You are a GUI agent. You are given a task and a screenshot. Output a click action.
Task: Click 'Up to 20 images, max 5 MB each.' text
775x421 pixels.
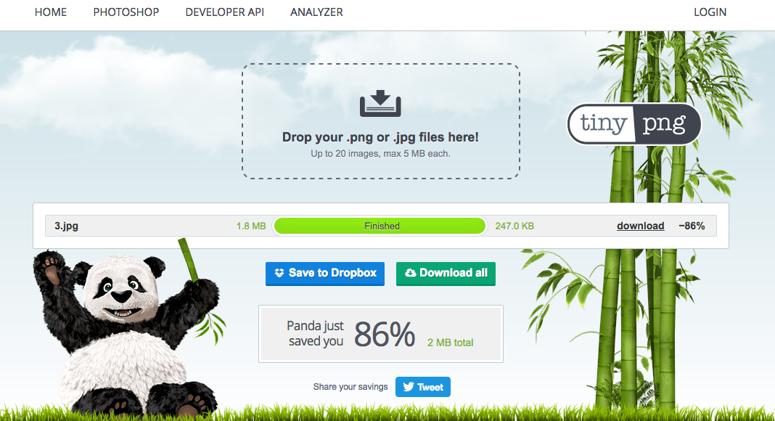coord(380,154)
